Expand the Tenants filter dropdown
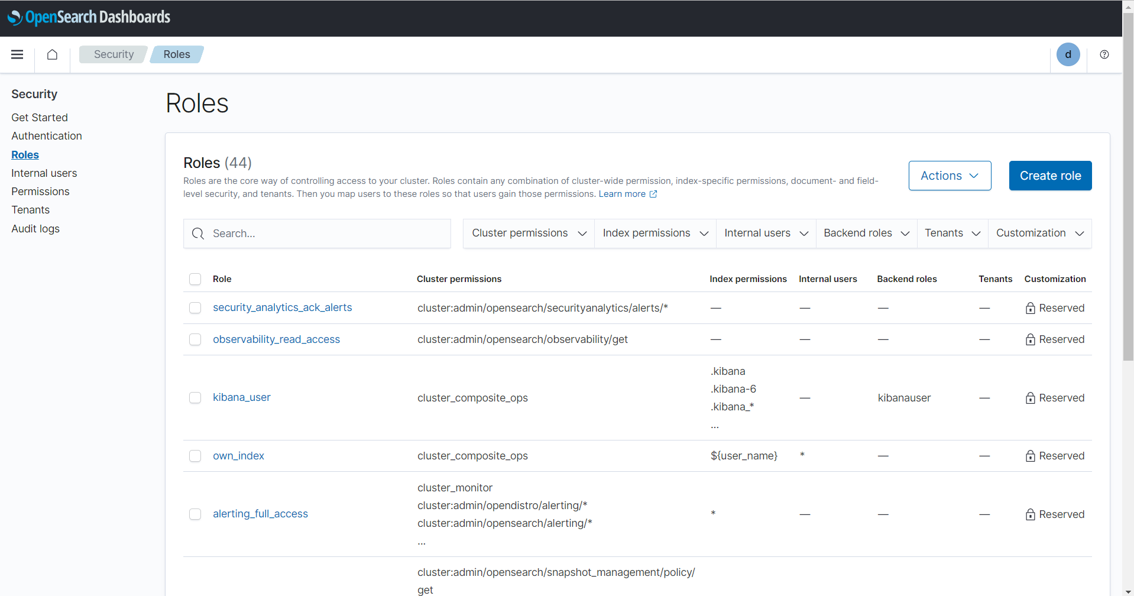Image resolution: width=1134 pixels, height=596 pixels. coord(952,233)
